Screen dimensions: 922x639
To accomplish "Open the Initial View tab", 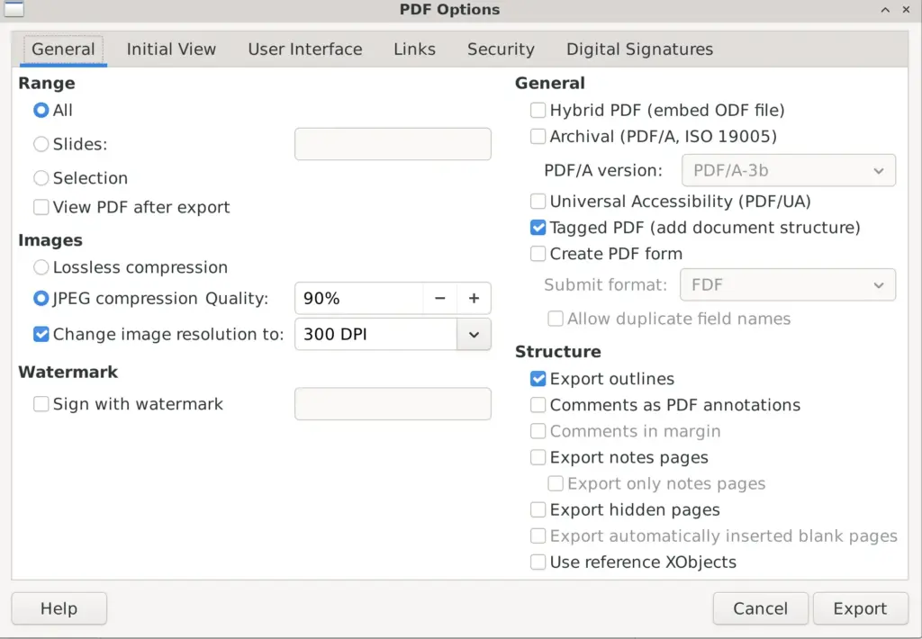I will tap(171, 49).
